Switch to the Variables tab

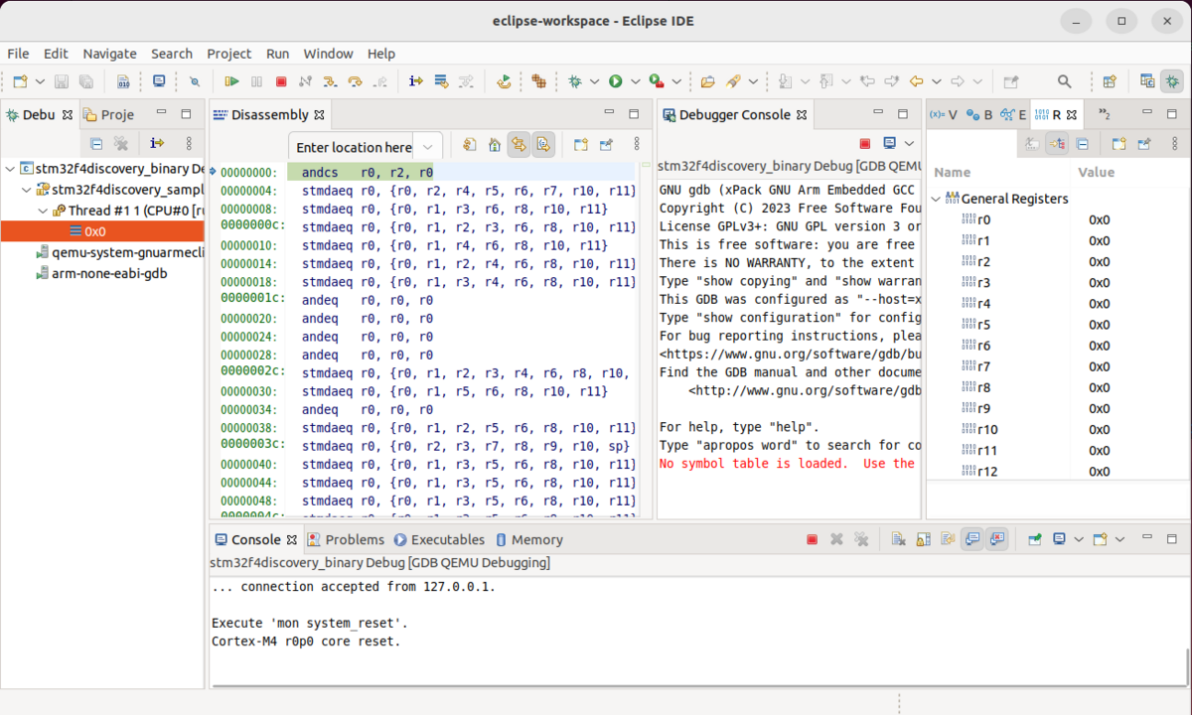[x=944, y=114]
